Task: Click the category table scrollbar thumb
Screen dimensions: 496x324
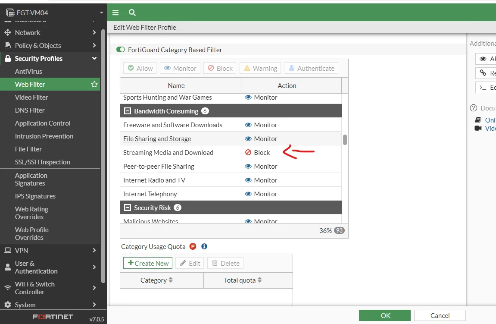Action: [x=345, y=140]
